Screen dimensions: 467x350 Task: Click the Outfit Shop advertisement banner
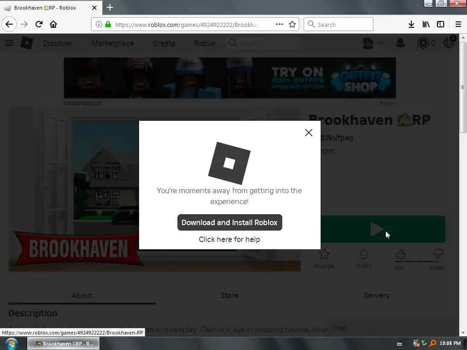click(x=230, y=77)
